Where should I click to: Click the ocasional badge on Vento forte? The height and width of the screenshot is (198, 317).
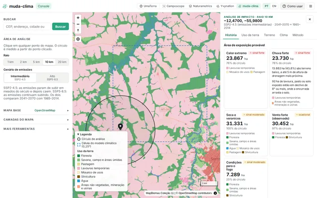(x=303, y=115)
